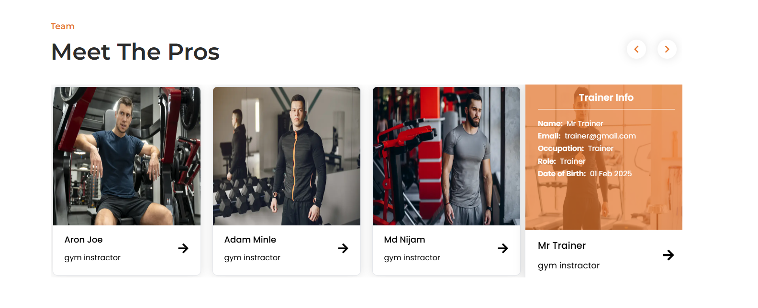Screen dimensions: 758x308
Task: Click arrow icon on Adam Minle card
Action: tap(343, 248)
